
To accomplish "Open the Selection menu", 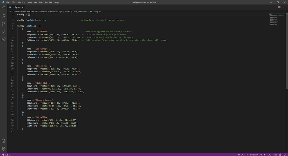I will (x=21, y=2).
